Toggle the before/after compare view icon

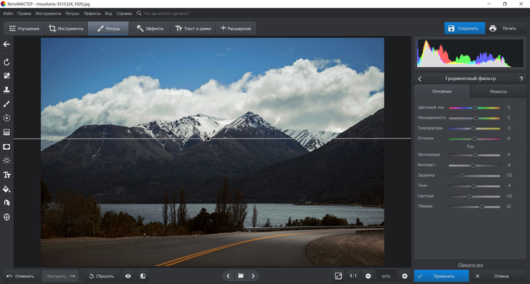point(143,276)
